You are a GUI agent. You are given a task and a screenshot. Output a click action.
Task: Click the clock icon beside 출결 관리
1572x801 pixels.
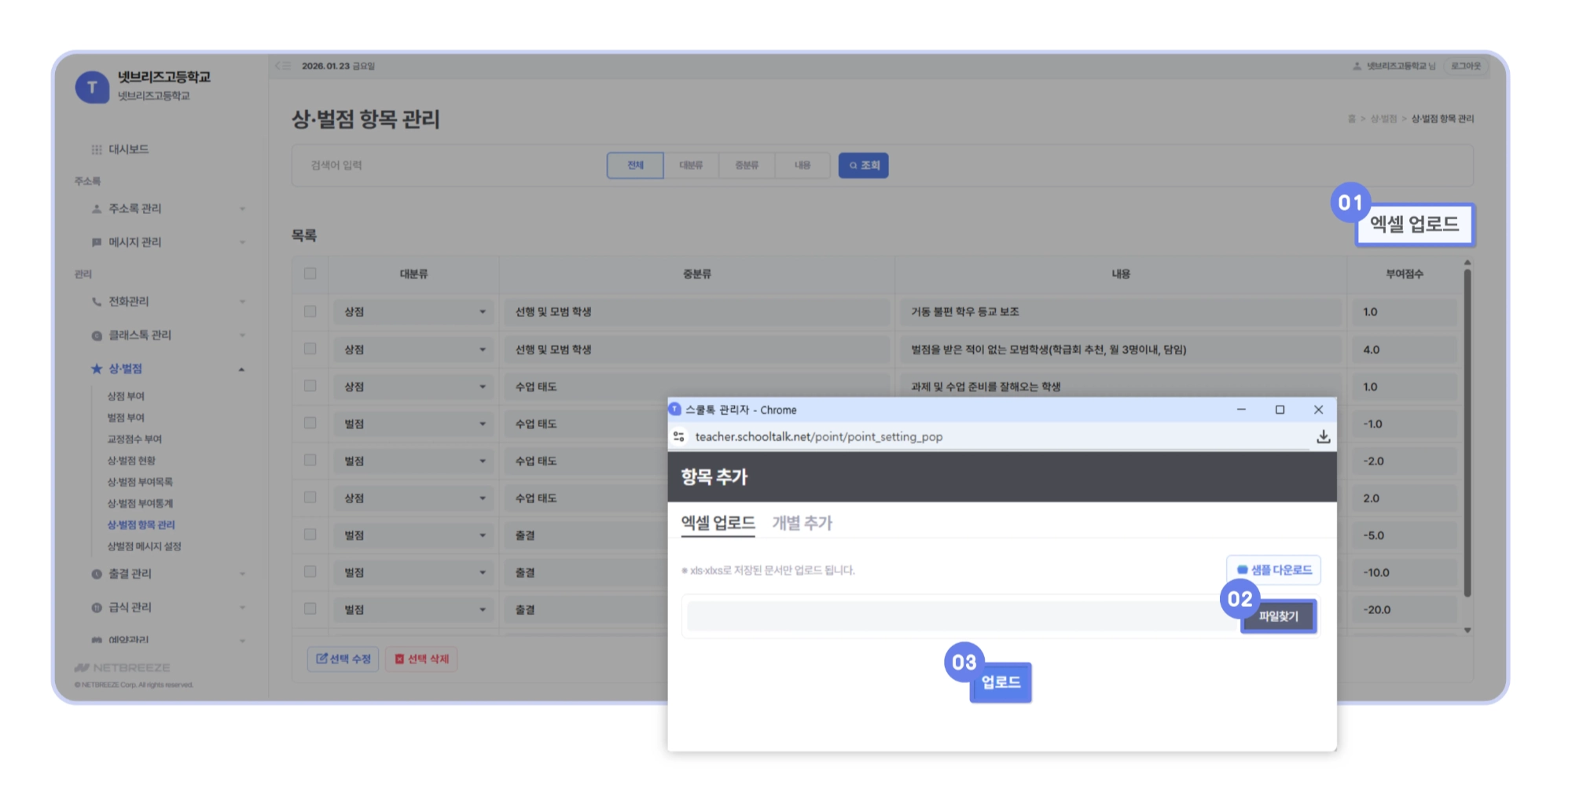point(97,574)
